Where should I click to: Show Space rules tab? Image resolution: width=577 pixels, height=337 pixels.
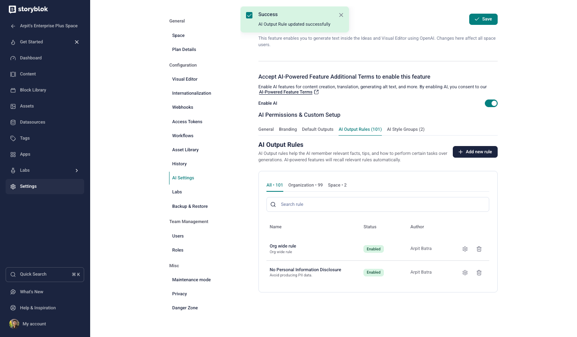click(337, 185)
